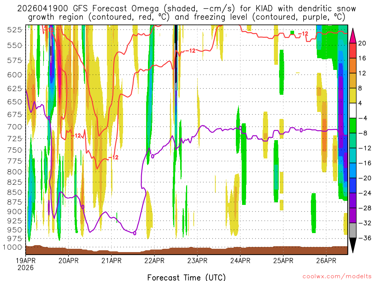Click the 23APR date label on time axis
The image size is (375, 281).
pos(197,261)
